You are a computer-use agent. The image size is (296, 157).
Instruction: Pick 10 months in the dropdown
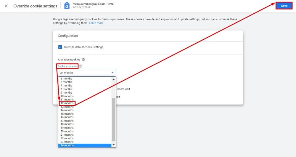tap(85, 96)
